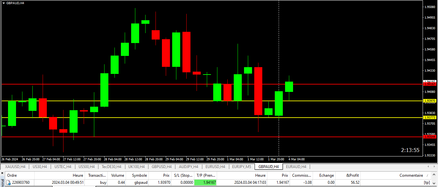Open the US30,H4 chart tab
Image resolution: width=438 pixels, height=187 pixels.
[x=40, y=167]
